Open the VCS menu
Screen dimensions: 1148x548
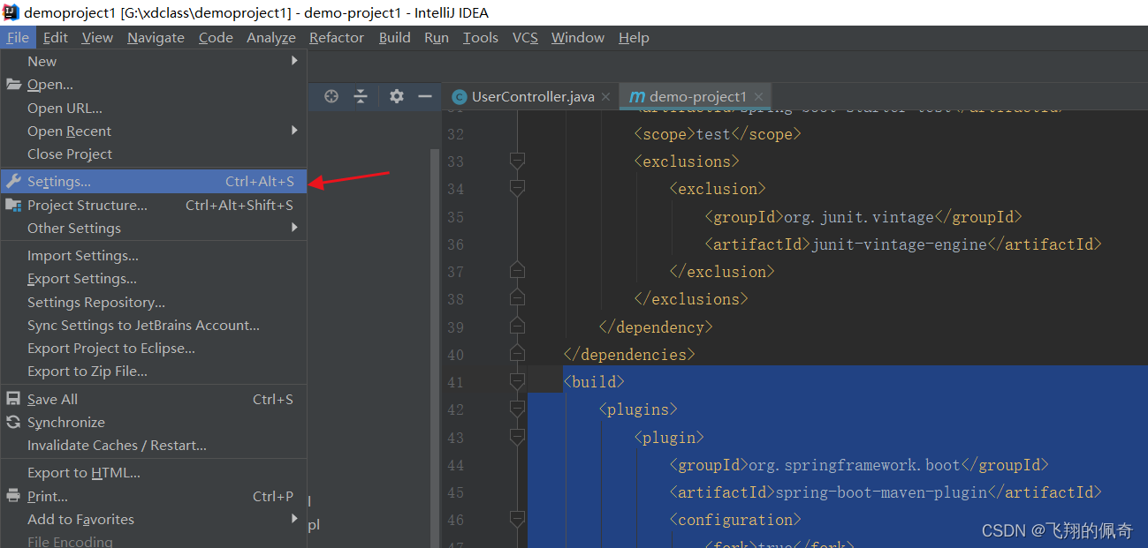pos(525,37)
